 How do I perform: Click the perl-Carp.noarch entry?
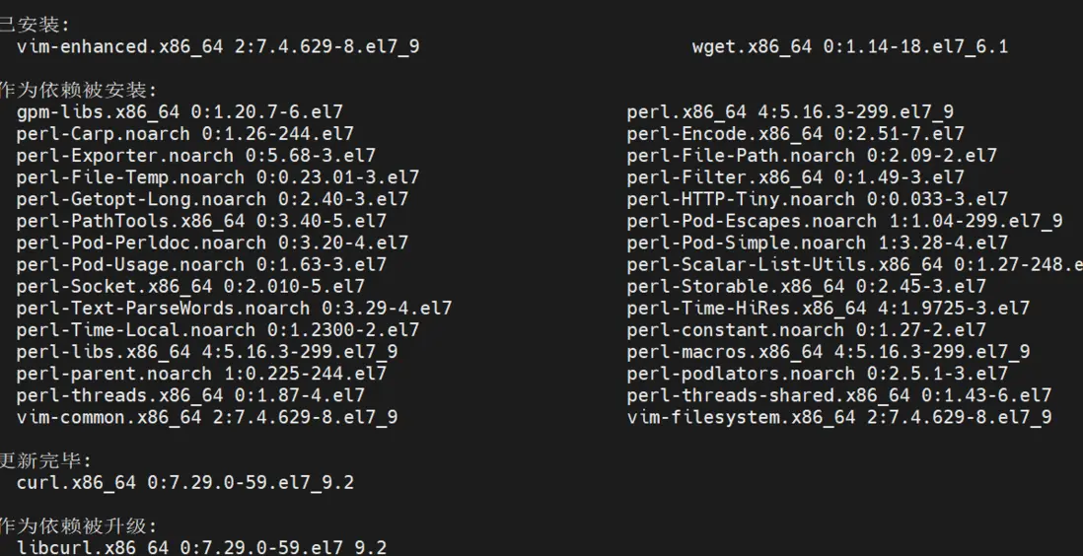click(184, 134)
